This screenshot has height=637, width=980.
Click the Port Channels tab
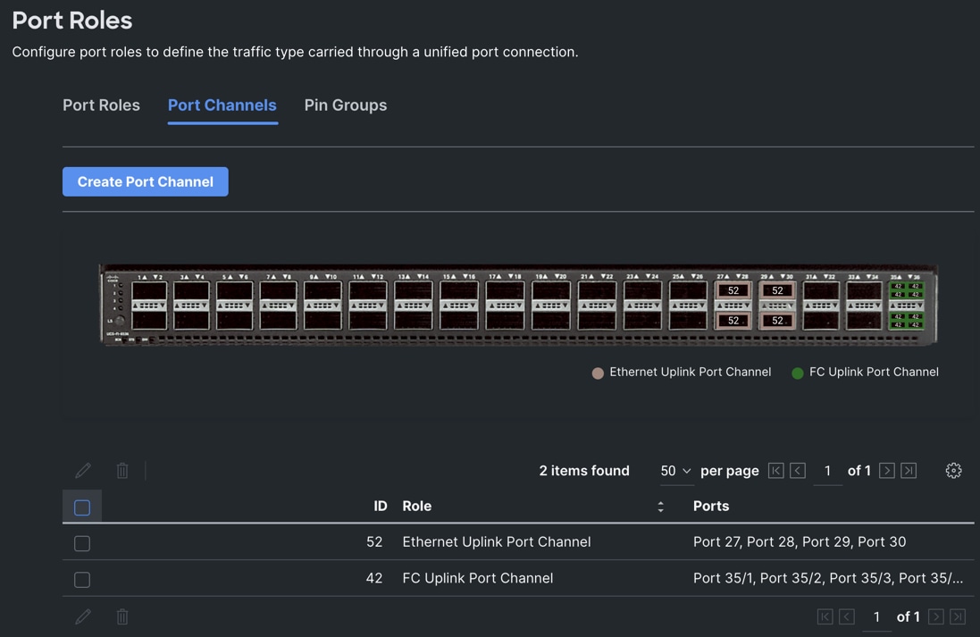[222, 105]
